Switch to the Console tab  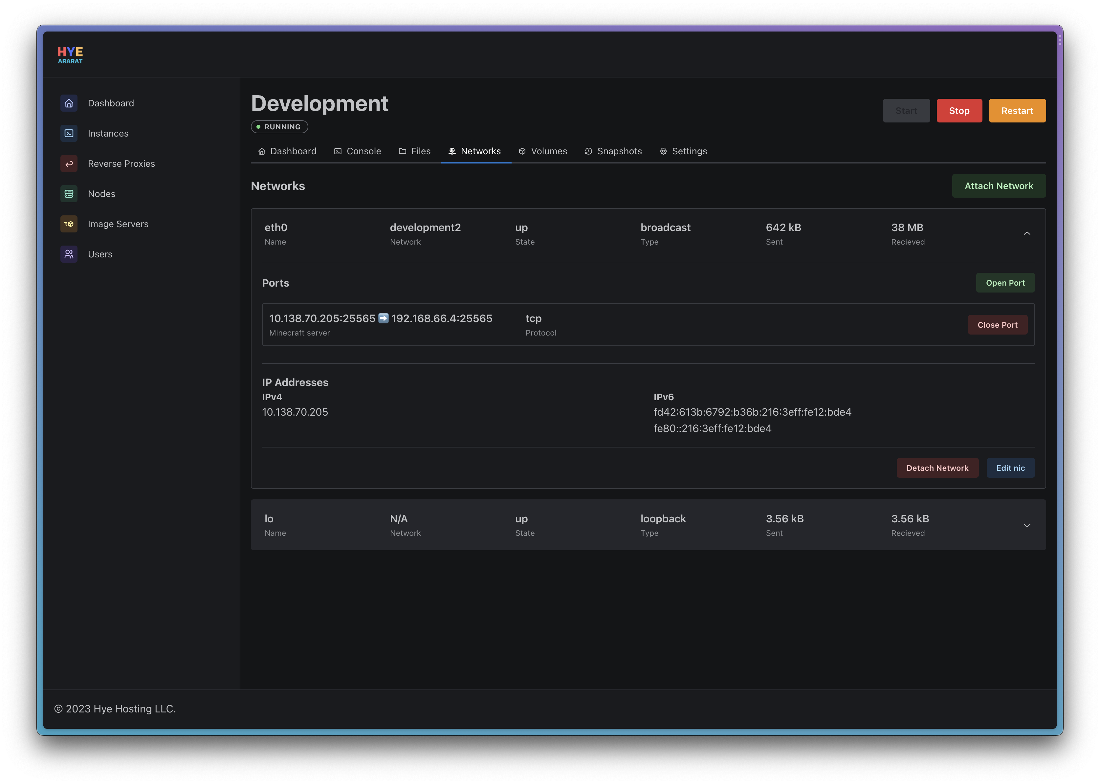358,151
